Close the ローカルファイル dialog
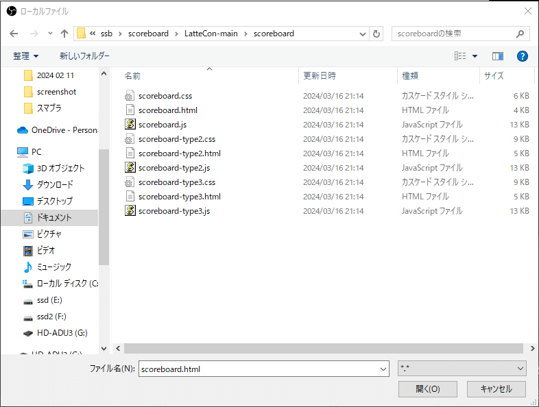The width and height of the screenshot is (539, 407). (528, 11)
